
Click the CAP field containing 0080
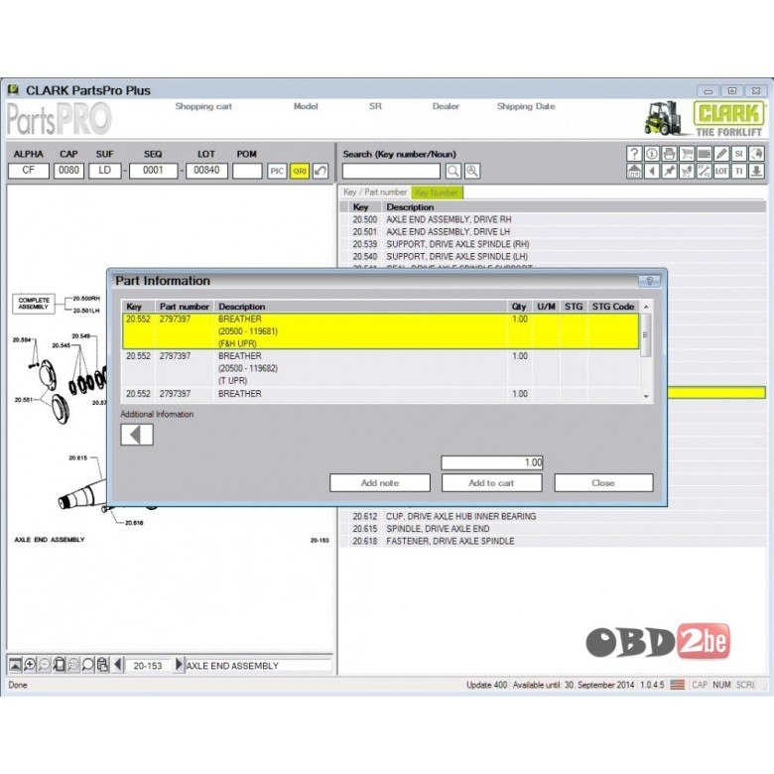coord(68,171)
